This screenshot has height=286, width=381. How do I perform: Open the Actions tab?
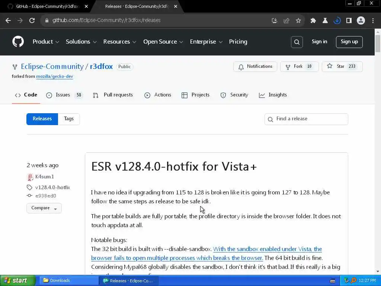[x=158, y=95]
